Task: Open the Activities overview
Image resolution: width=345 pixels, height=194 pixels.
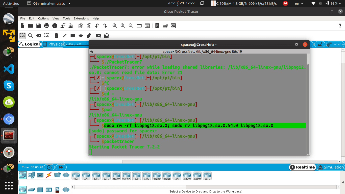Action: pyautogui.click(x=11, y=3)
